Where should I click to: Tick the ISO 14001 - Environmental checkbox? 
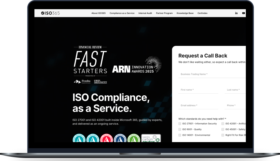pyautogui.click(x=180, y=135)
